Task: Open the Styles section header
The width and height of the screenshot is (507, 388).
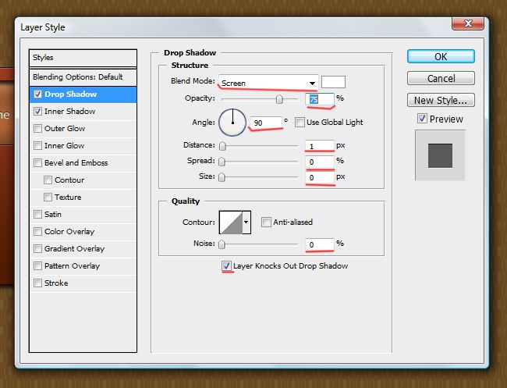Action: (82, 58)
